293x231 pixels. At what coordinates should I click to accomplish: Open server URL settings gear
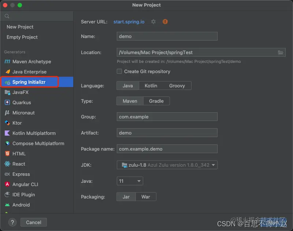click(x=153, y=22)
